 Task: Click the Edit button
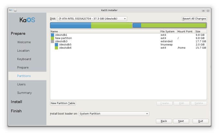(182, 103)
